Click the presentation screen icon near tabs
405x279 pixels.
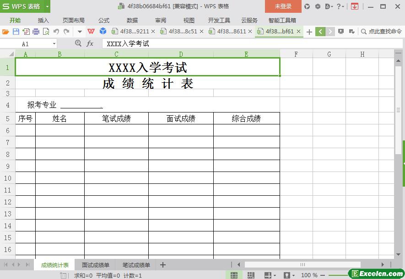pos(341,32)
